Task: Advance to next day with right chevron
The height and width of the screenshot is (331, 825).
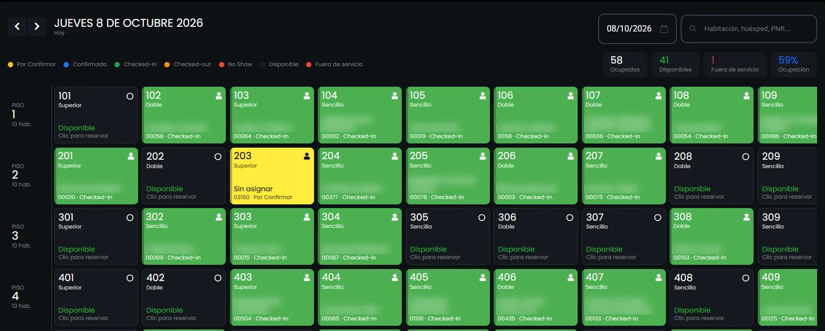Action: coord(37,26)
